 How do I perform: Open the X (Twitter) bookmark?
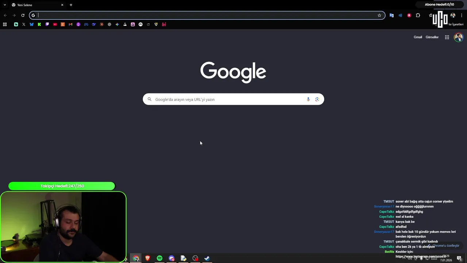24,24
